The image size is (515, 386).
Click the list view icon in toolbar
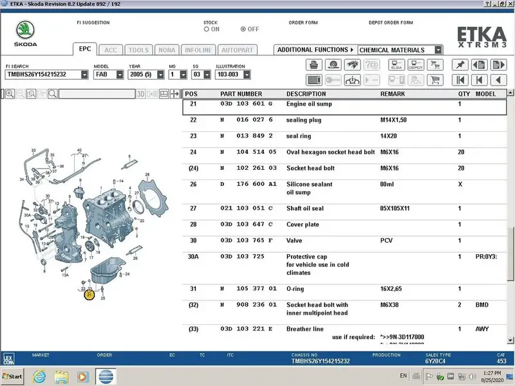tap(314, 80)
